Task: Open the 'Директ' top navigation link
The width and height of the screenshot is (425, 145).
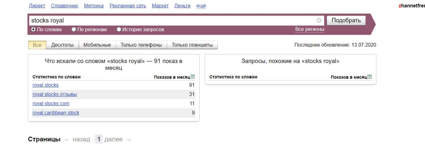Action: [37, 6]
